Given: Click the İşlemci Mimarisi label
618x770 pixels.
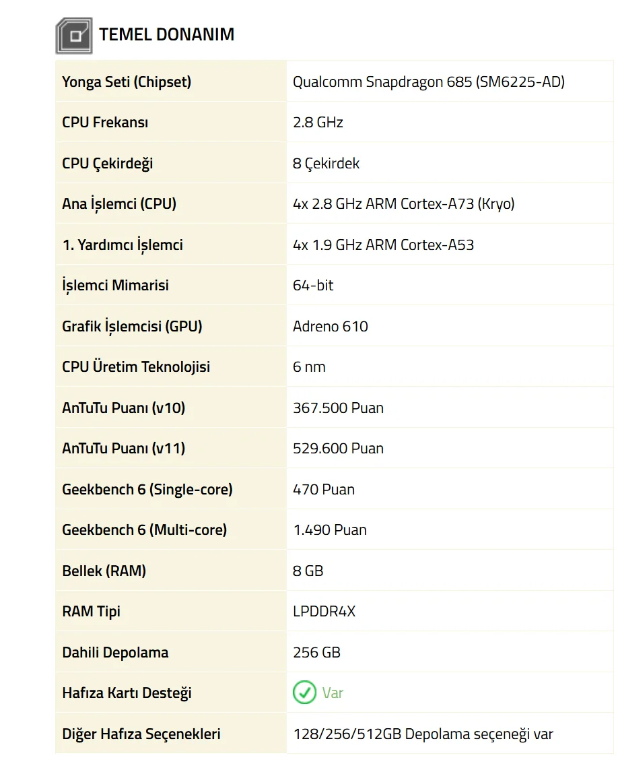Looking at the screenshot, I should (115, 286).
